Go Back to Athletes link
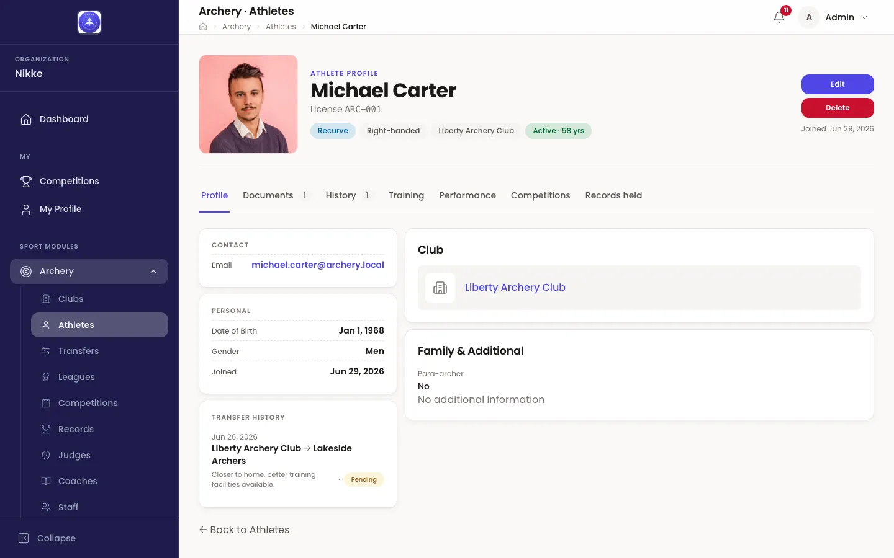Viewport: 894px width, 558px height. coord(244,529)
